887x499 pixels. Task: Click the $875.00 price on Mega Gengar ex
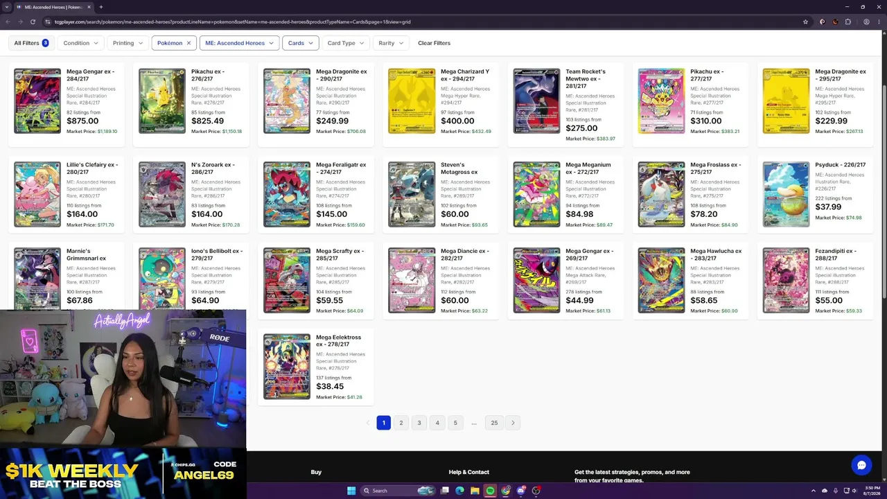tap(82, 121)
